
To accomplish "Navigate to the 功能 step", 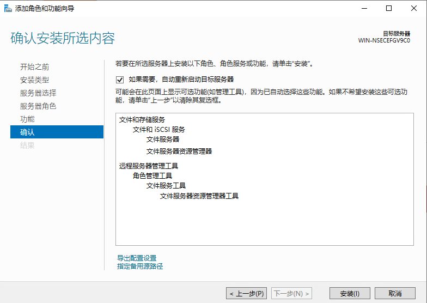I will 27,119.
